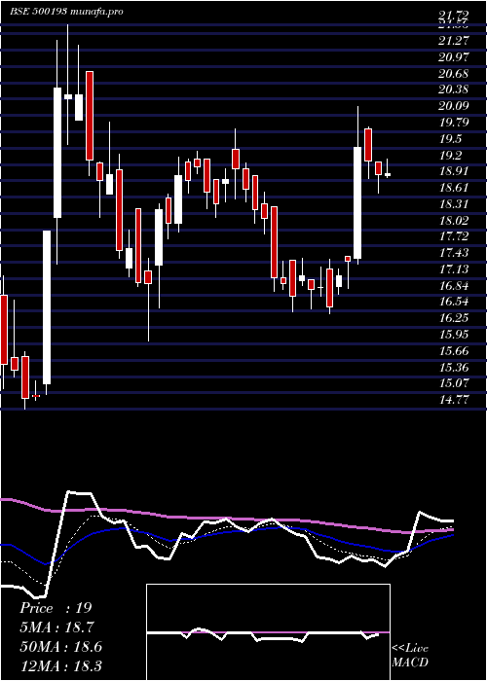Click the 18.31 price axis label
The height and width of the screenshot is (681, 487).
point(454,203)
